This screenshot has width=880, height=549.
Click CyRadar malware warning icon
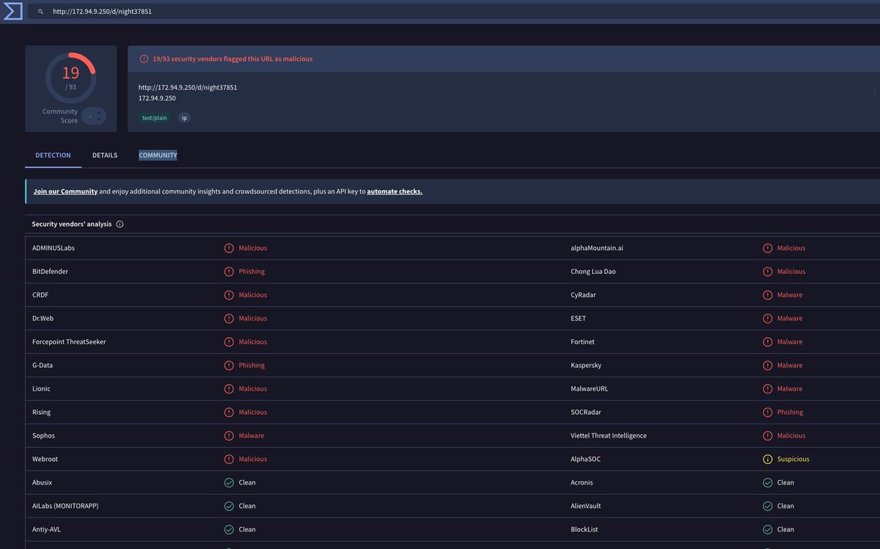tap(767, 295)
